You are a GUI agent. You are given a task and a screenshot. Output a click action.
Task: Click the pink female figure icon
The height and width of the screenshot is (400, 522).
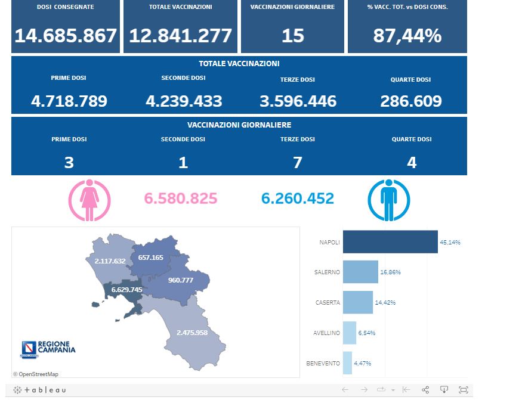point(89,200)
